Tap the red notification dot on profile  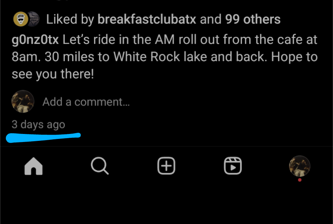tap(300, 179)
